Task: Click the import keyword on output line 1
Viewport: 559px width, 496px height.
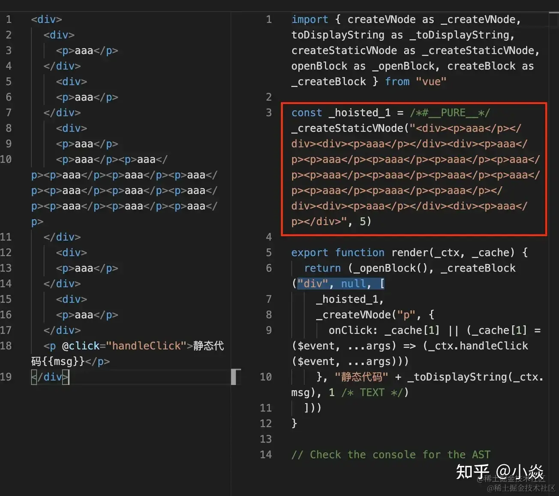Action: 310,19
